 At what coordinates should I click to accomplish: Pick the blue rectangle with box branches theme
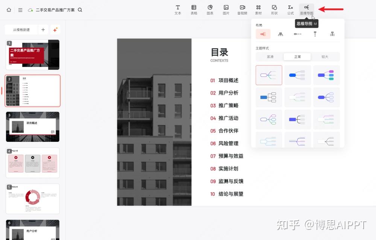269,97
